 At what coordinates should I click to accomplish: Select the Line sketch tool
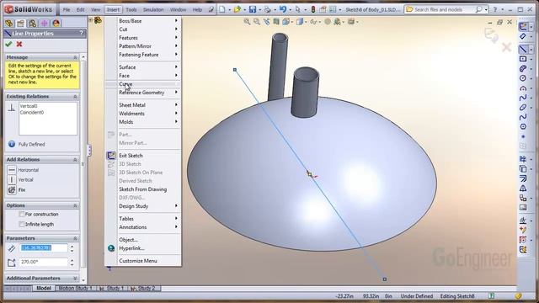click(523, 49)
